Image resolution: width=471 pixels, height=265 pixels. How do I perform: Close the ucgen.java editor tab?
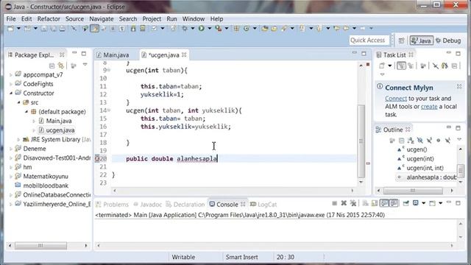click(184, 54)
